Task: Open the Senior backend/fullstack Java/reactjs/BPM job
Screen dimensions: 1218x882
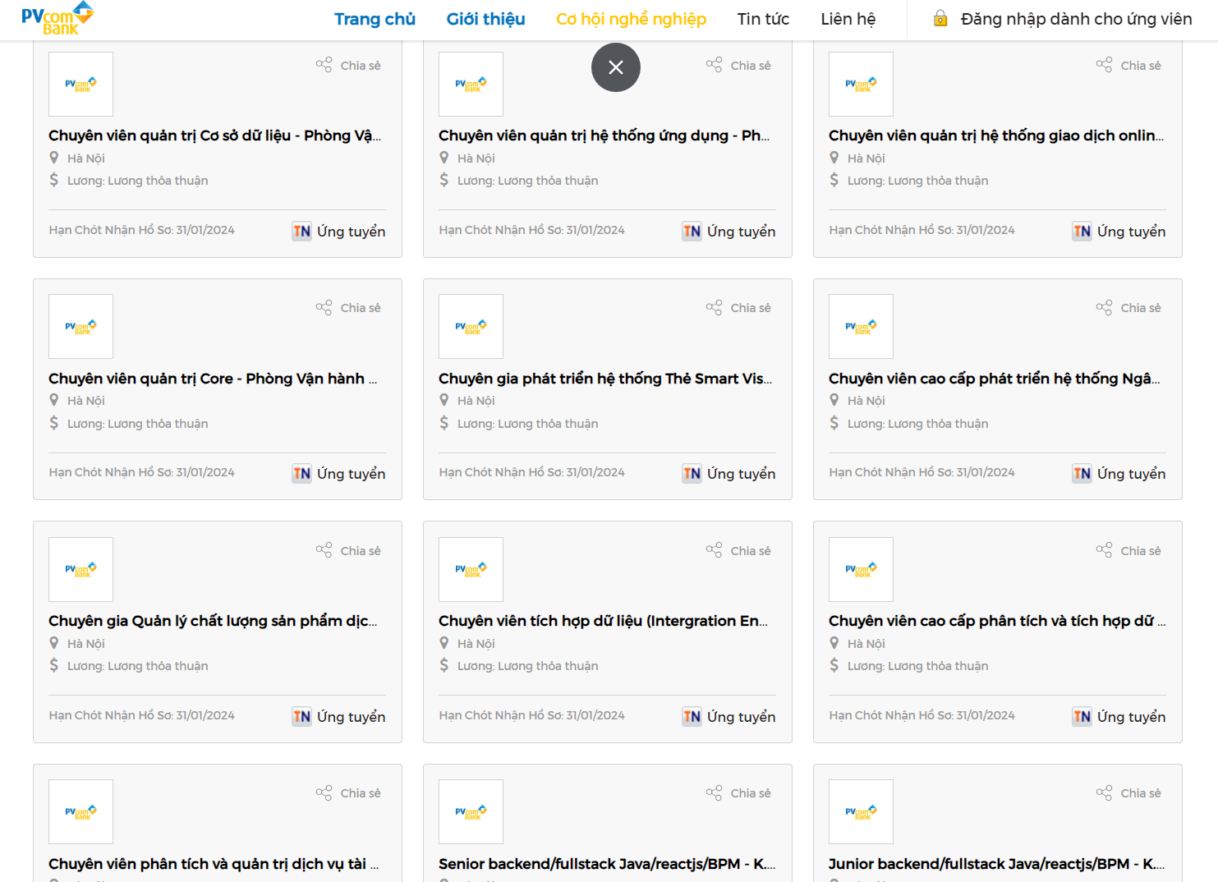Action: pos(607,864)
